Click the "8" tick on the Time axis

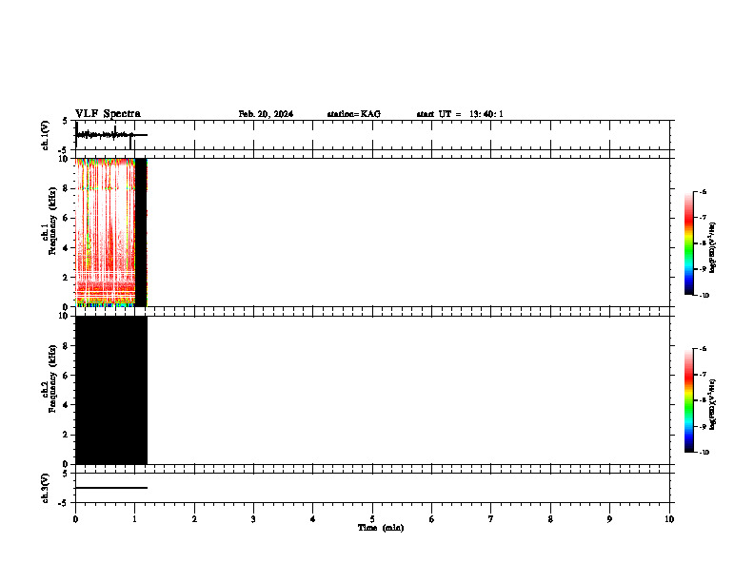(x=550, y=519)
